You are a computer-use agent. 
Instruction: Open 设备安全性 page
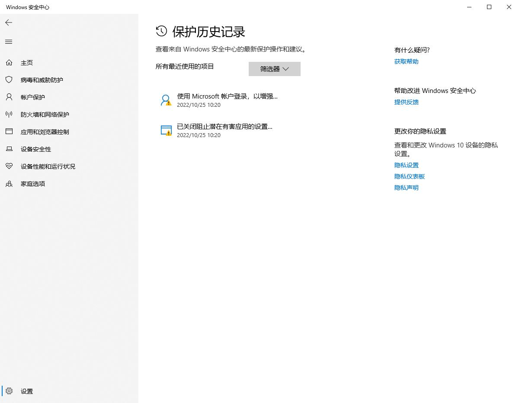click(x=36, y=149)
